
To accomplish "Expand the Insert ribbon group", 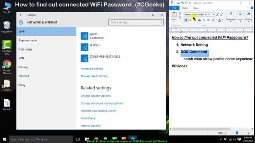I will [x=240, y=17].
